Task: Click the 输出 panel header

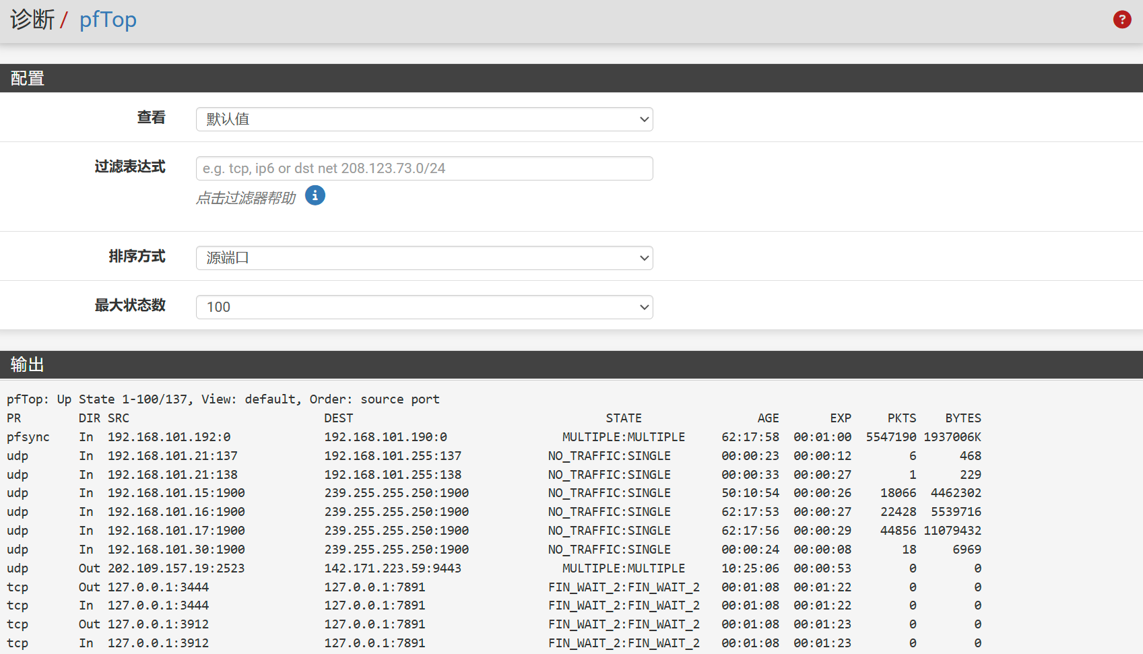Action: click(x=28, y=365)
